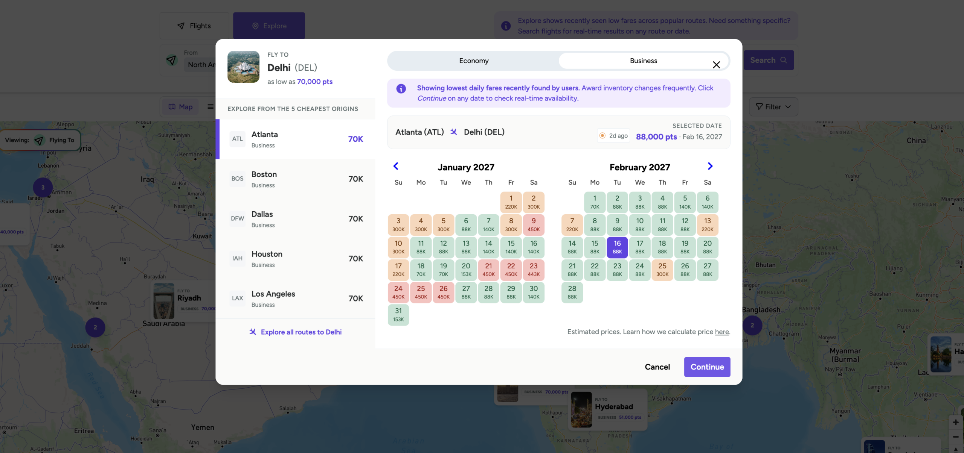Advance to the next calendar month
Screen dimensions: 964x453
click(710, 166)
